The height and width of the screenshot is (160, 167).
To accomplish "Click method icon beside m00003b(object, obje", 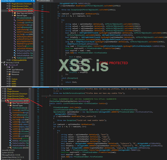I will point(10,127).
